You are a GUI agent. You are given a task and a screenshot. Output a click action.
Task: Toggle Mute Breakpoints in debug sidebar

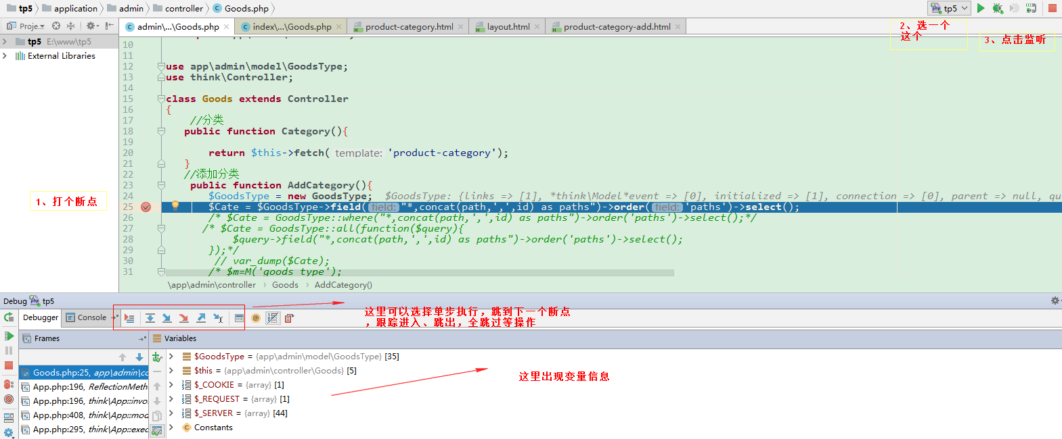click(x=9, y=398)
